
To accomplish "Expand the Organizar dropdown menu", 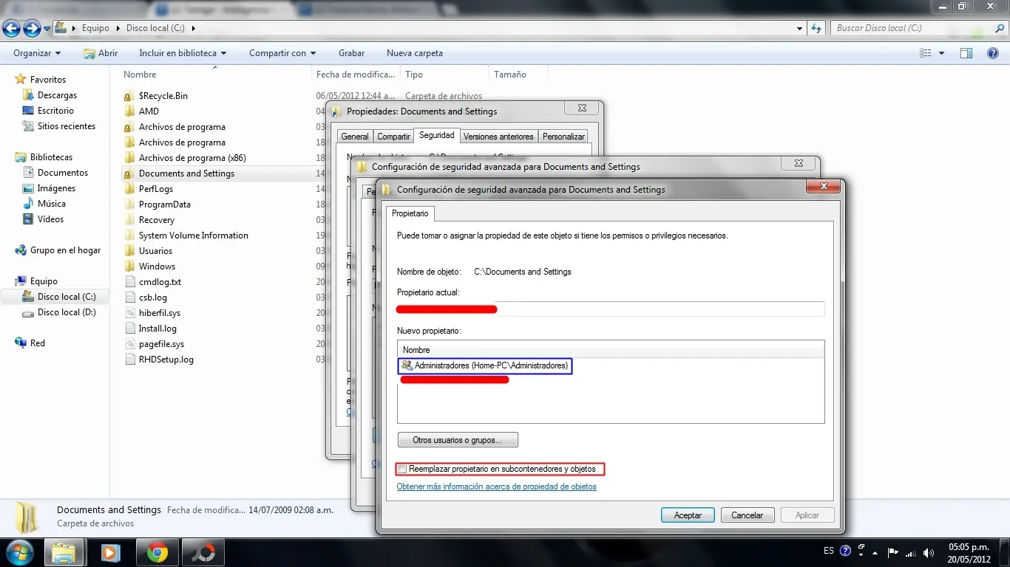I will [x=37, y=53].
